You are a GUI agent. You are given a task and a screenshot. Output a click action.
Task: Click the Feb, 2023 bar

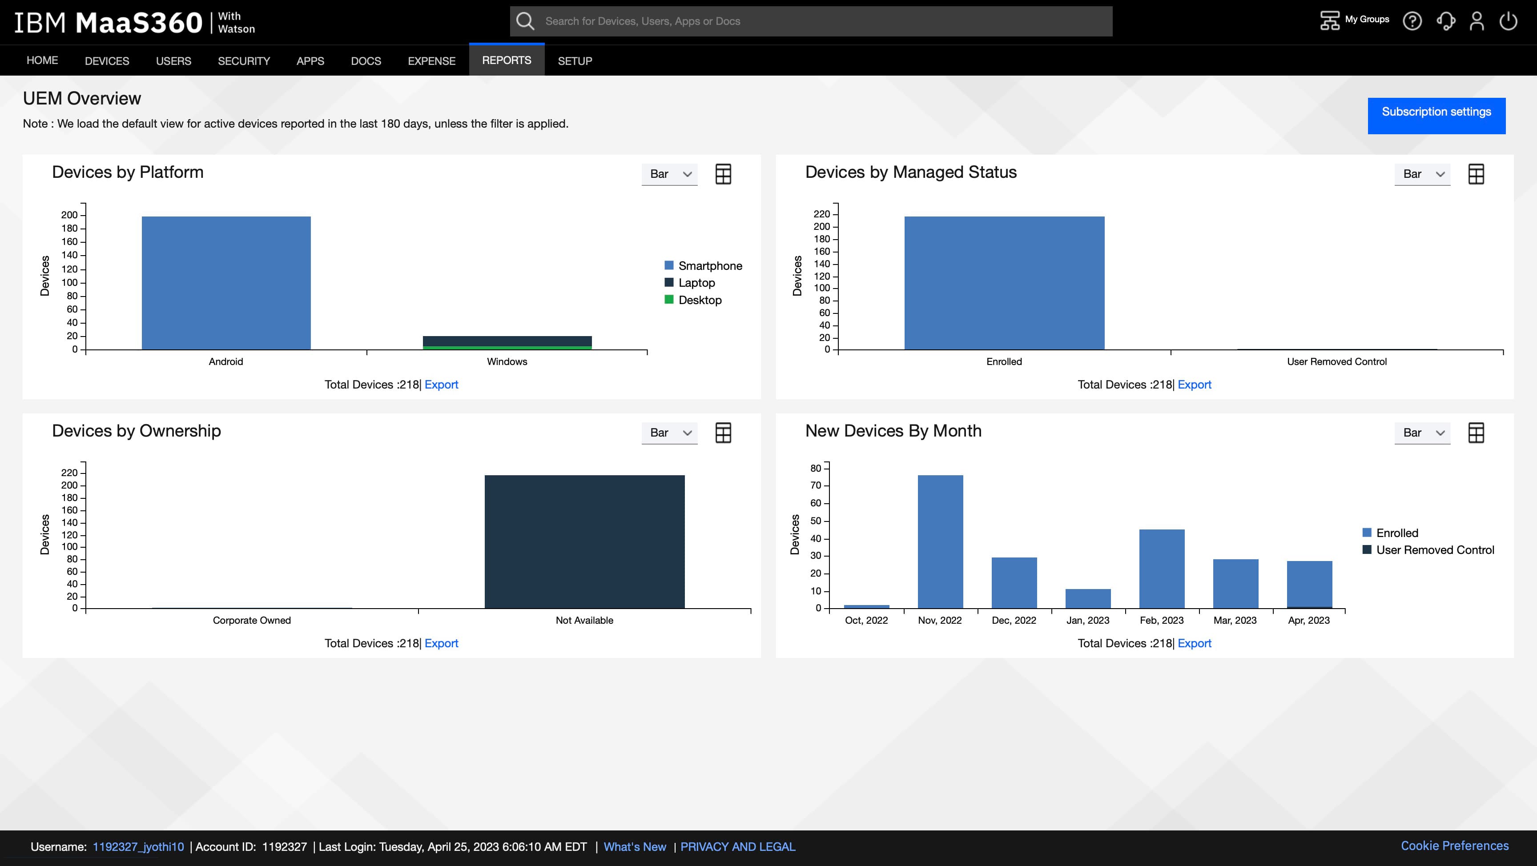click(1162, 569)
